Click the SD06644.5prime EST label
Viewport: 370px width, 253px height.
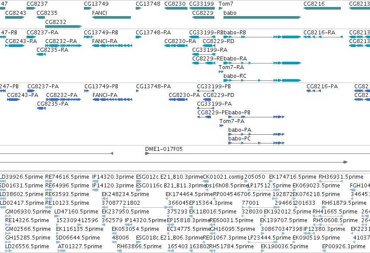(x=78, y=238)
